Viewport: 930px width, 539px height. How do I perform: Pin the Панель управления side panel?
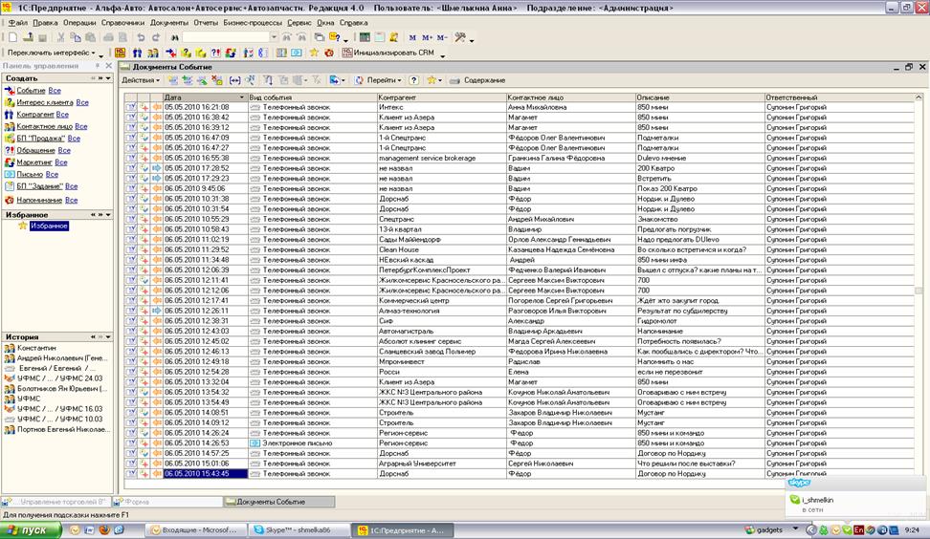click(97, 66)
